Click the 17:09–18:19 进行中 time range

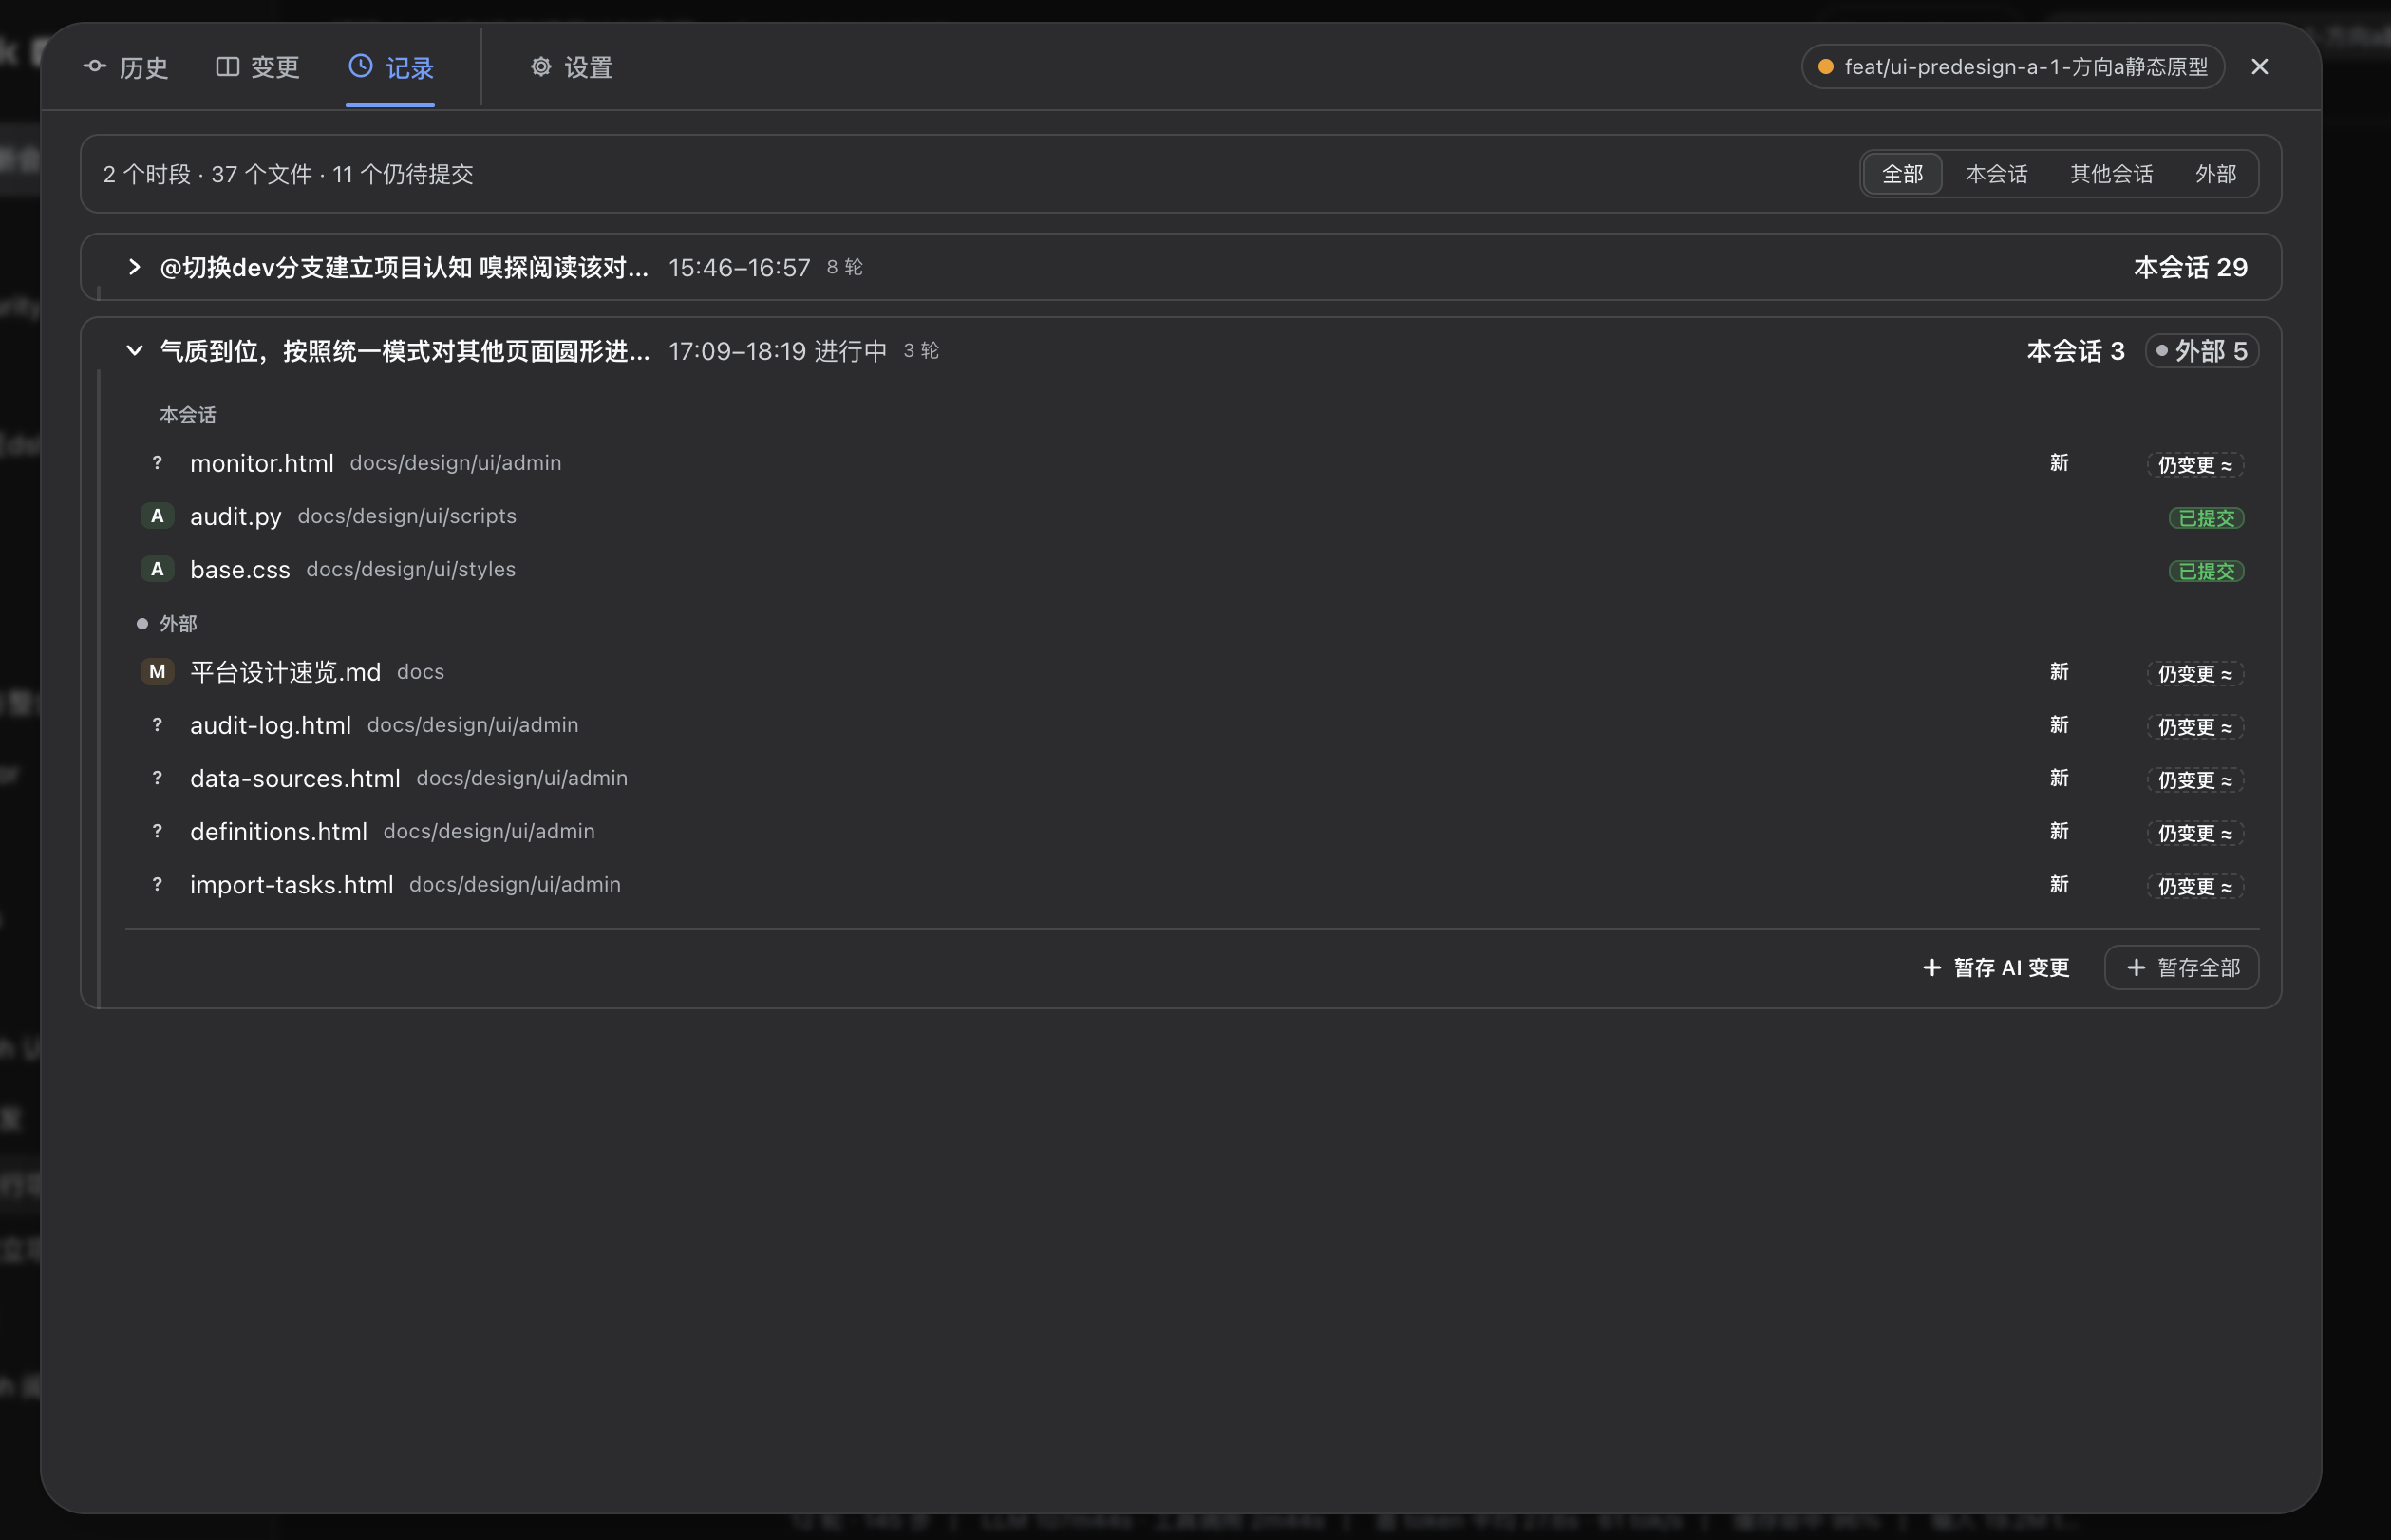click(777, 351)
